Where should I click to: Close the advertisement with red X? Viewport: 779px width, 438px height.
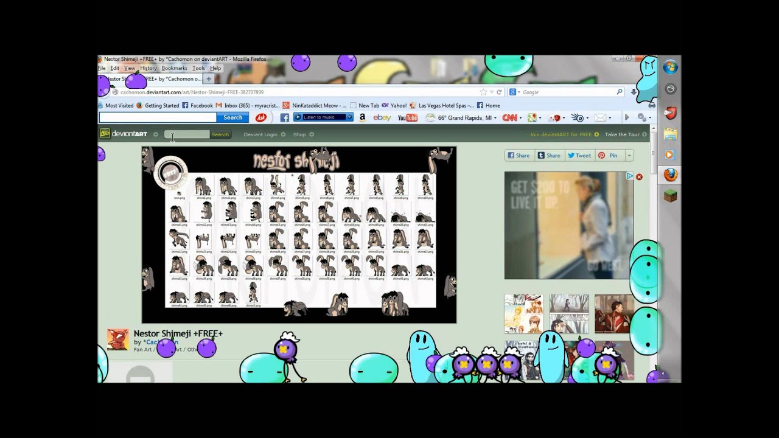click(639, 176)
